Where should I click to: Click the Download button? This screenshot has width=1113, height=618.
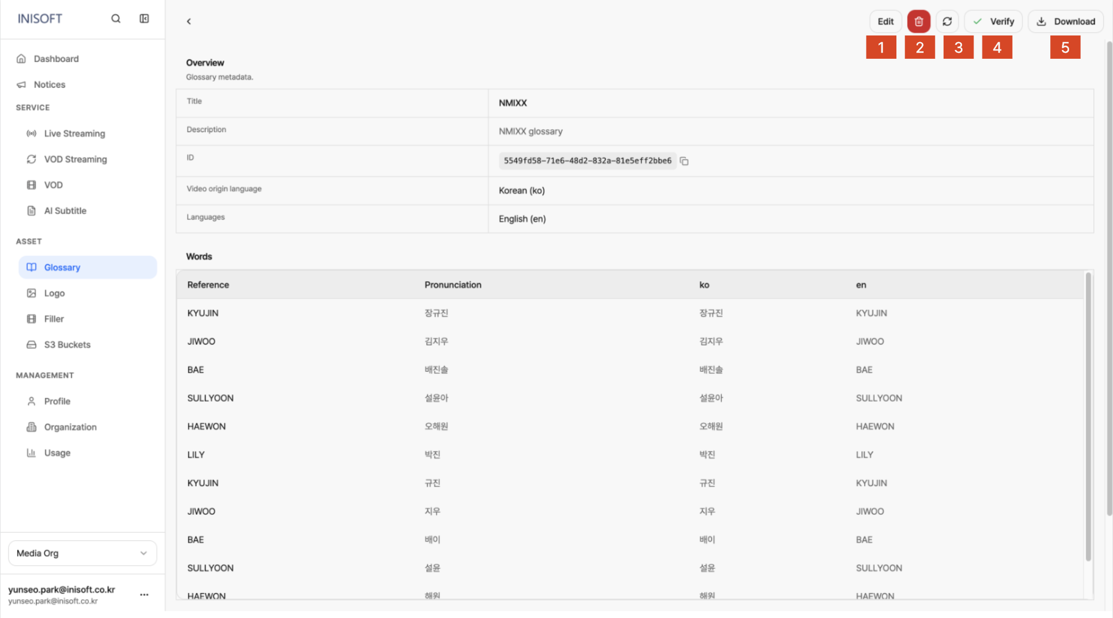1066,21
